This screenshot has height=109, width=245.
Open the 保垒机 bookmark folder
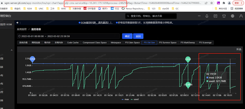(x=15, y=9)
